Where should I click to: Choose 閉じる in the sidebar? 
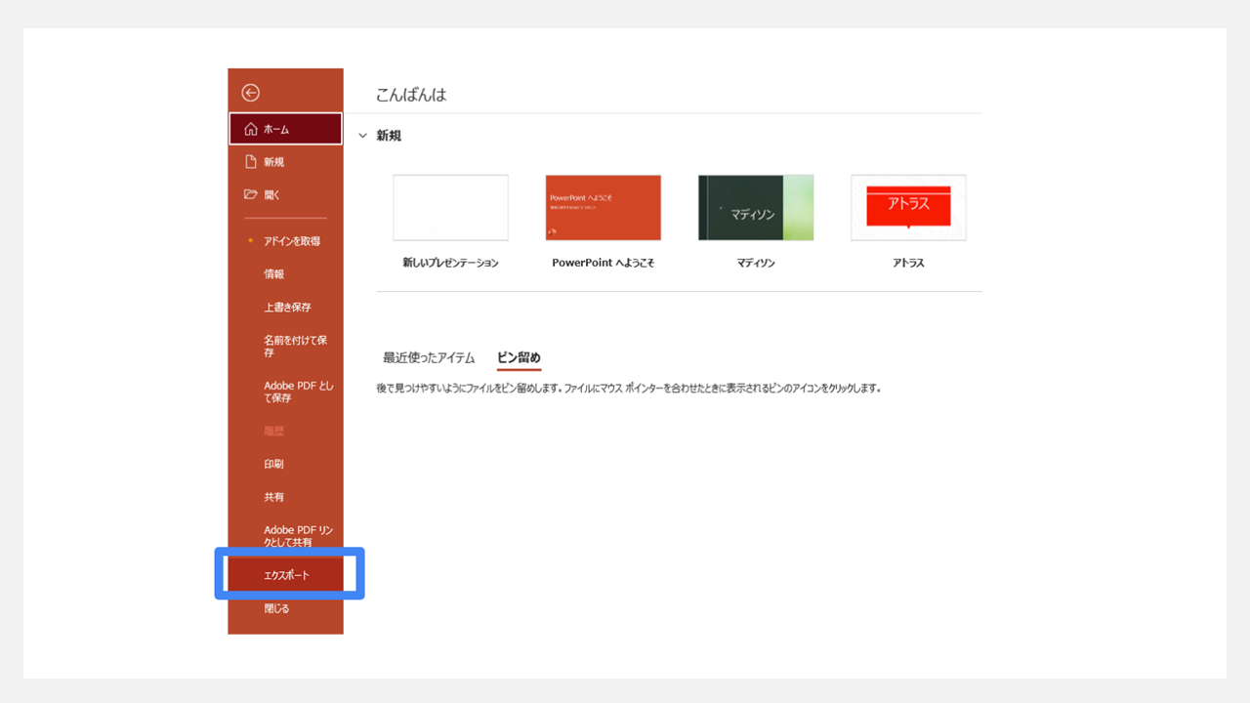[x=285, y=608]
